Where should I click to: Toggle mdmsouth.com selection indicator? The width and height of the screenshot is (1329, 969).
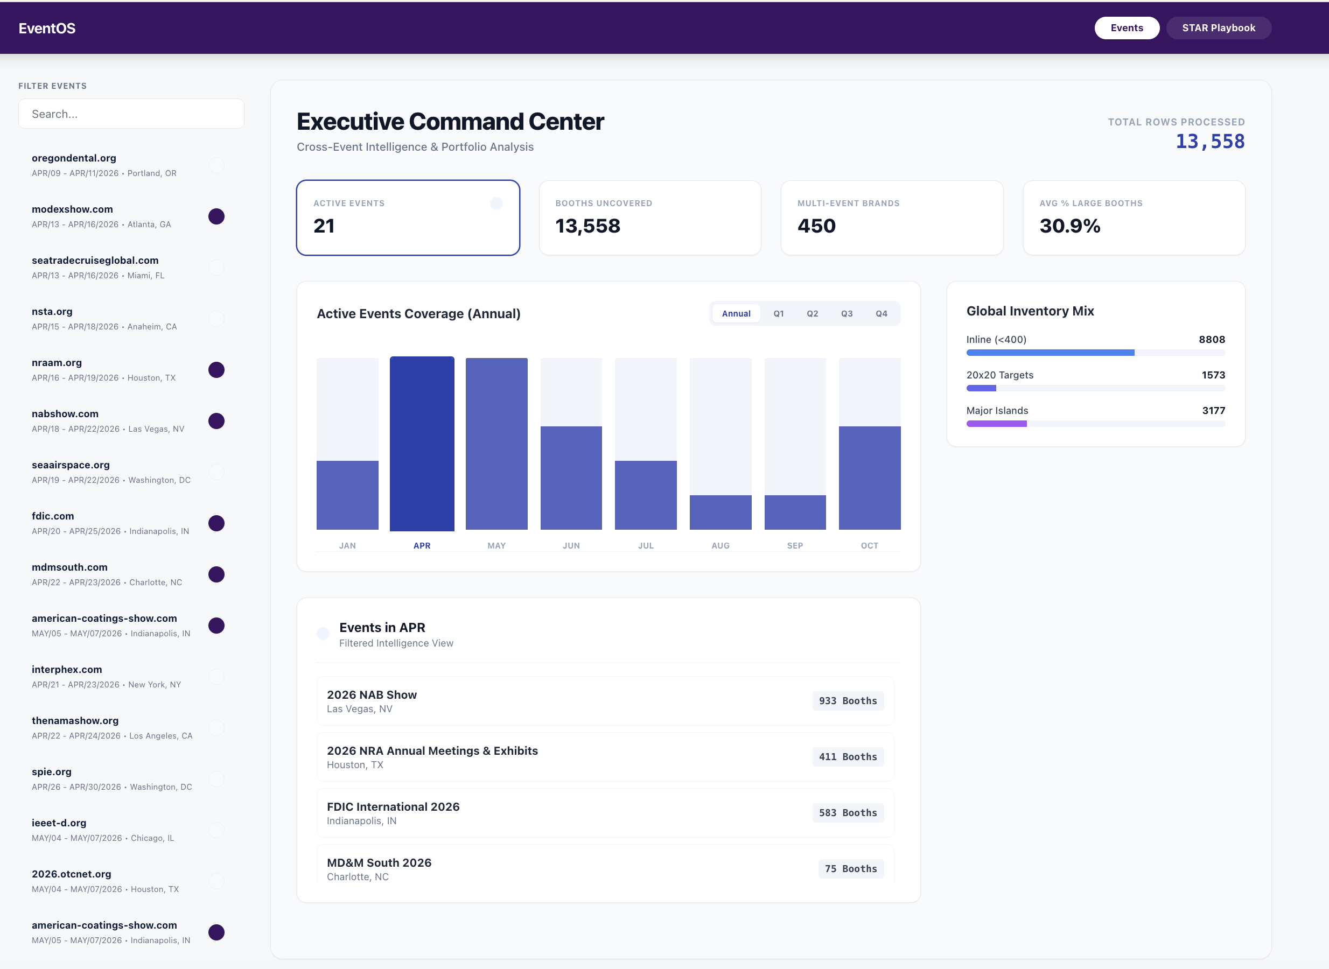point(216,575)
